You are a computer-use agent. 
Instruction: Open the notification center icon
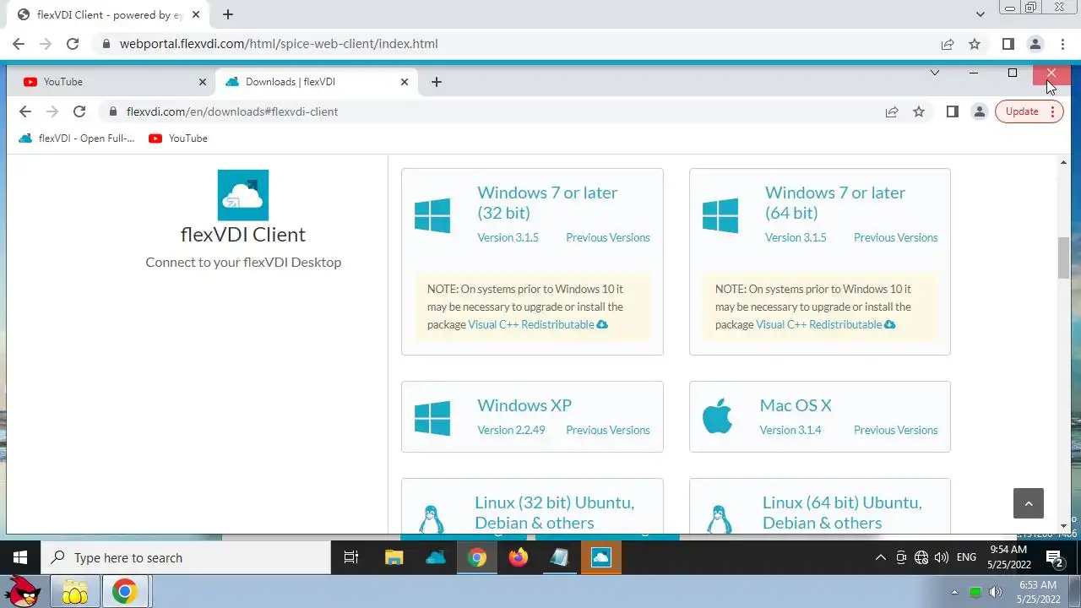tap(1055, 557)
